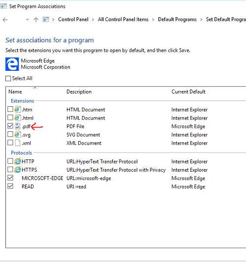
Task: Sort by the Name column header
Action: tap(15, 92)
